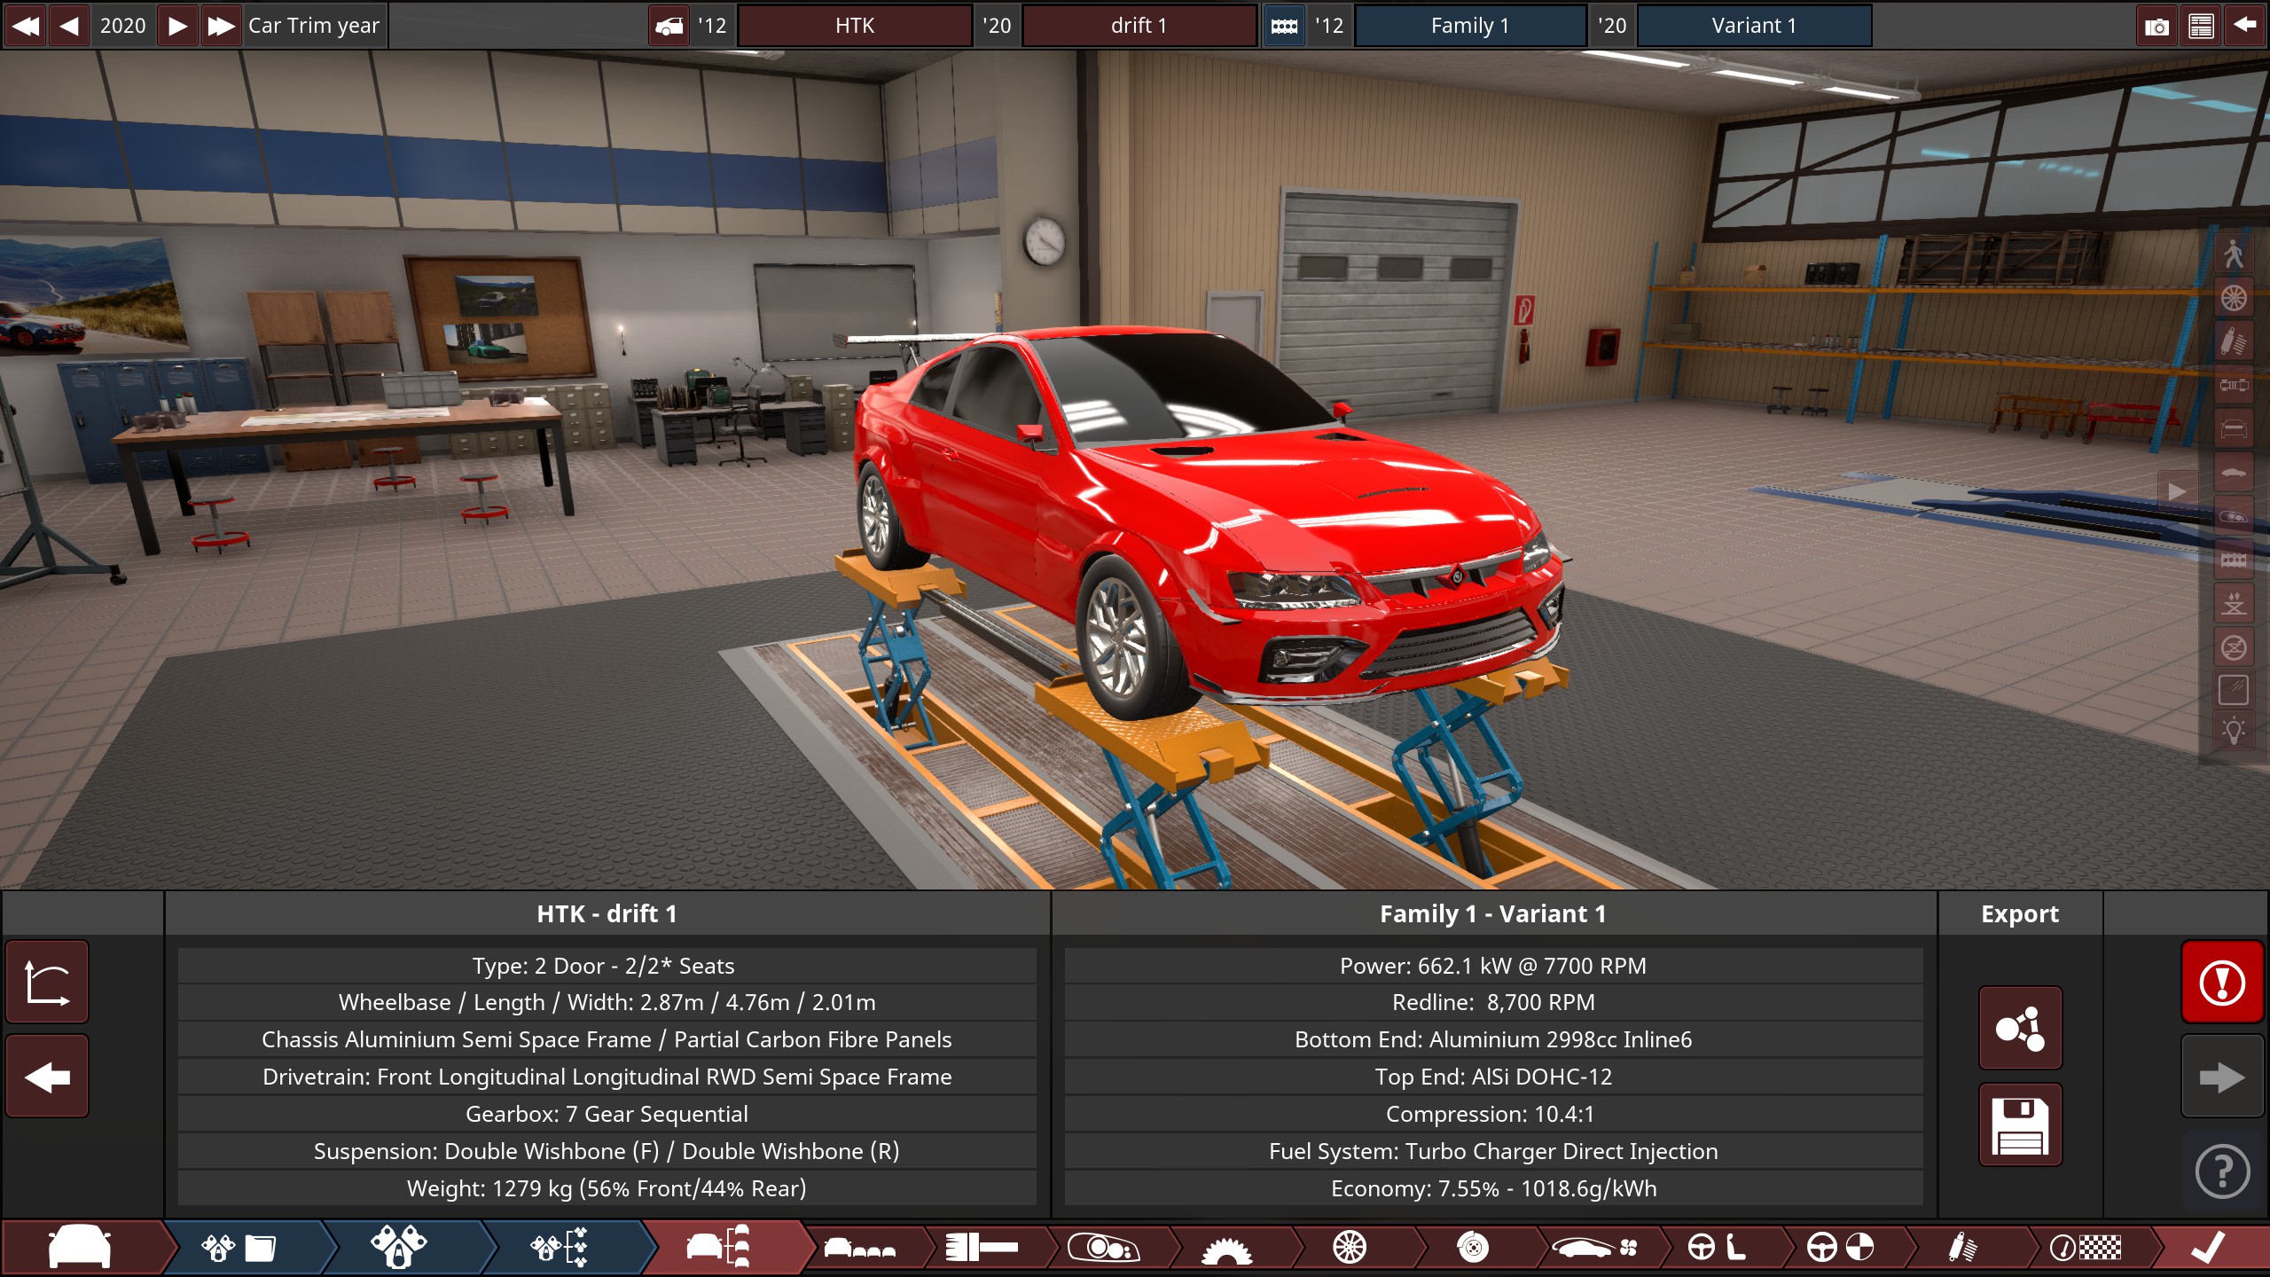Open the engine variant tree tab
The image size is (2270, 1277).
point(560,1248)
